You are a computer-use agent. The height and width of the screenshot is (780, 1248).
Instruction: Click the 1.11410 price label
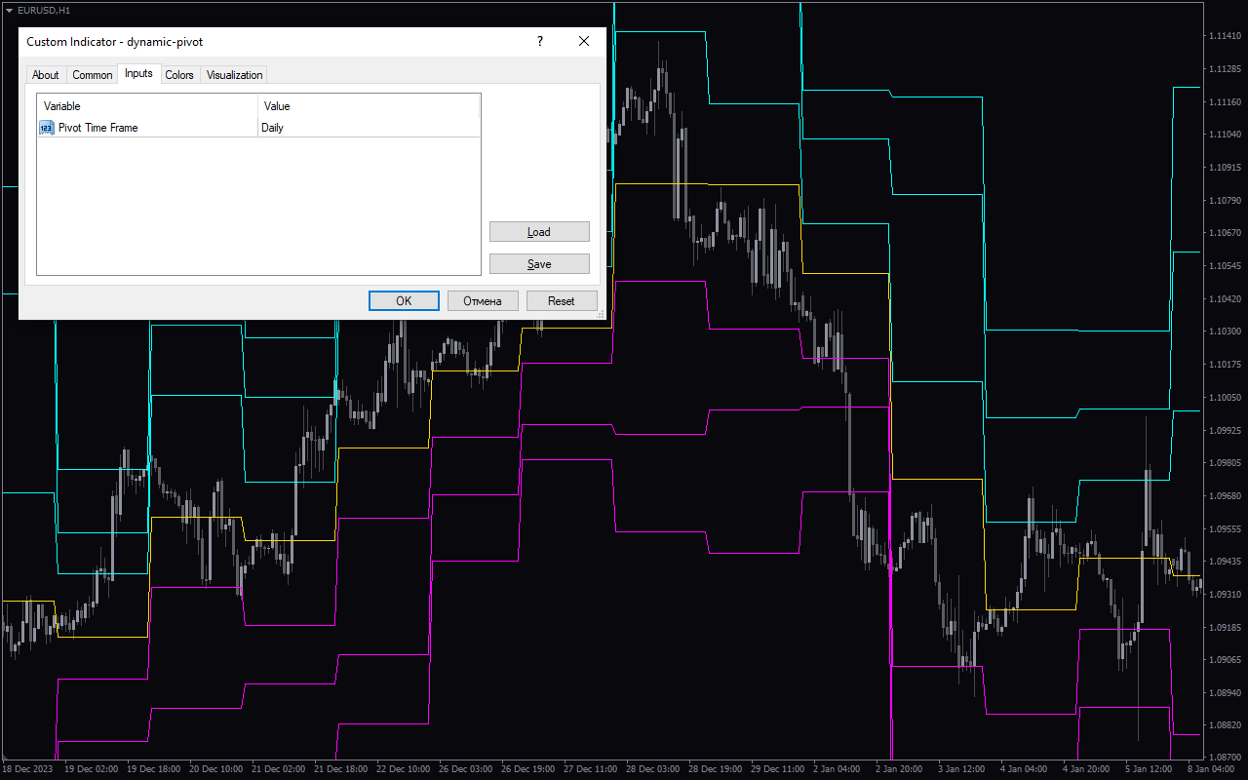[1224, 36]
